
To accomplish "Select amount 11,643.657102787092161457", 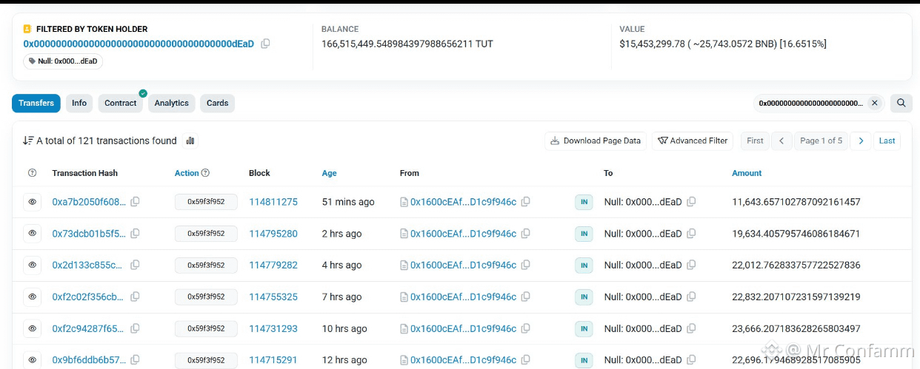I will [x=796, y=202].
